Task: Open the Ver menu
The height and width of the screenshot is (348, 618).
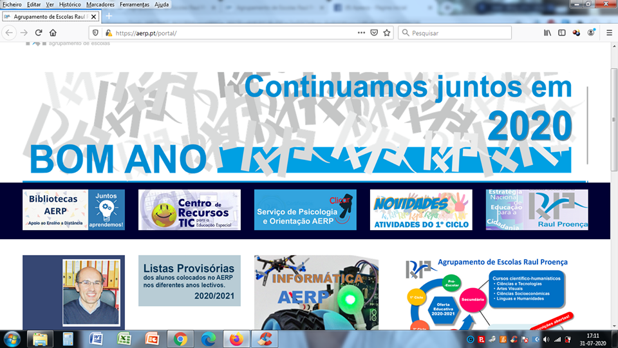Action: click(50, 5)
